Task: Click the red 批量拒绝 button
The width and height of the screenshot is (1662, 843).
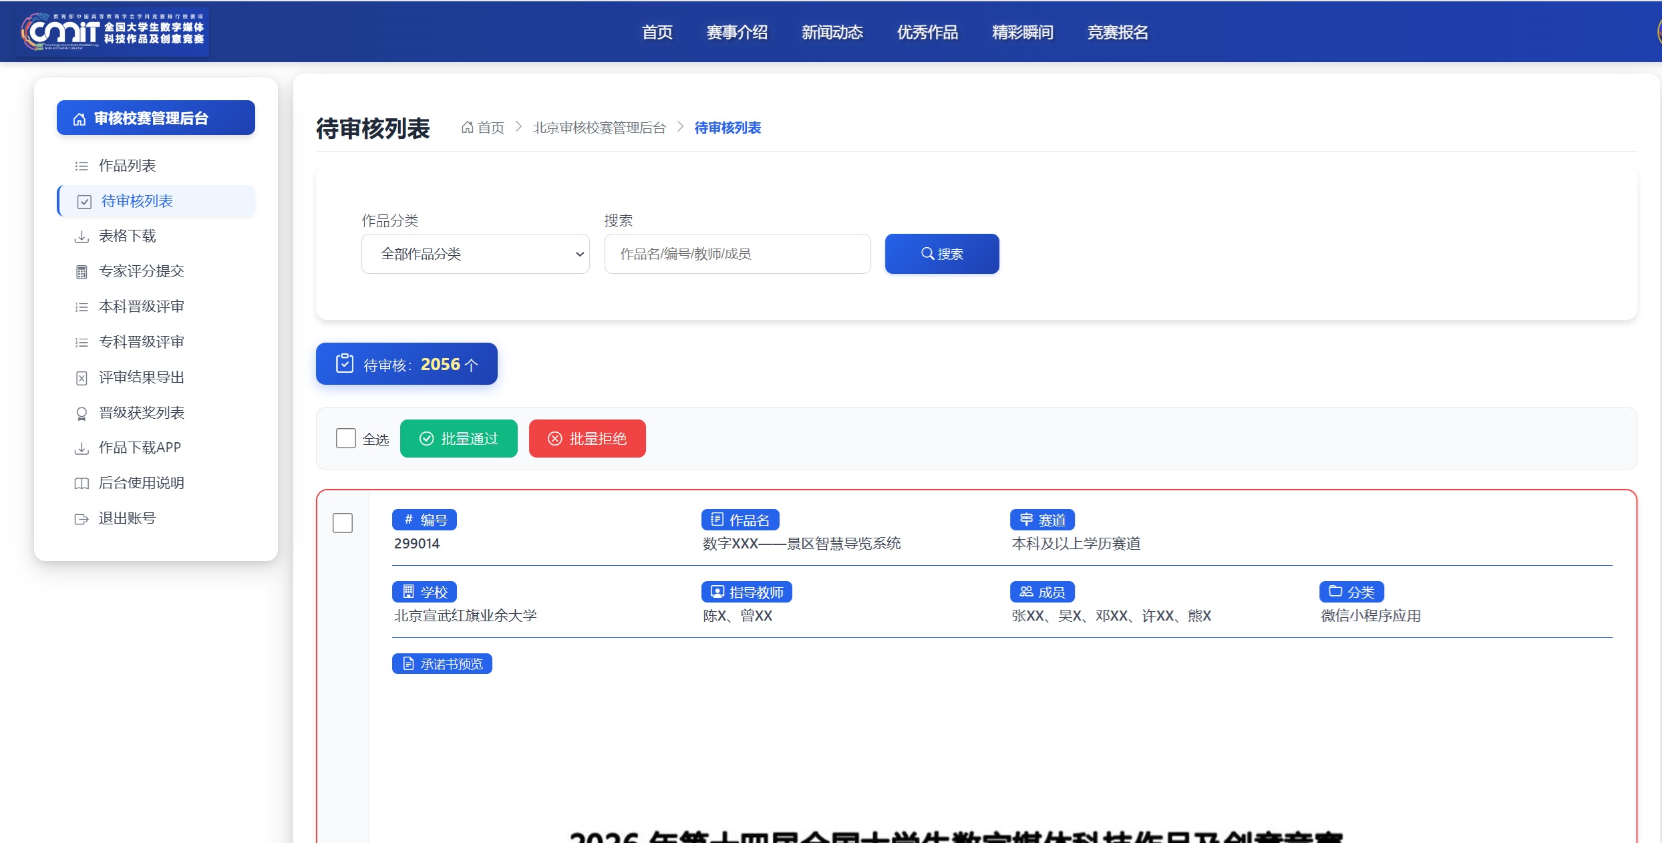Action: 587,439
